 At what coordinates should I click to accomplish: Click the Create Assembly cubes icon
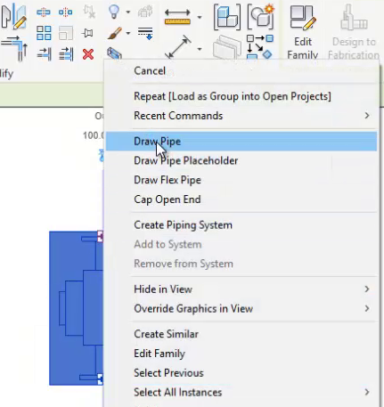[x=227, y=18]
